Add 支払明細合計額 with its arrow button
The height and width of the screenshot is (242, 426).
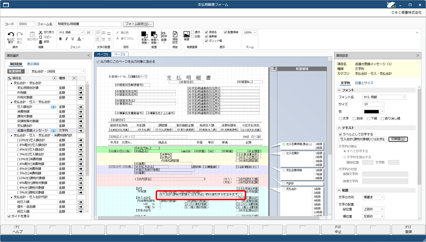[x=80, y=88]
